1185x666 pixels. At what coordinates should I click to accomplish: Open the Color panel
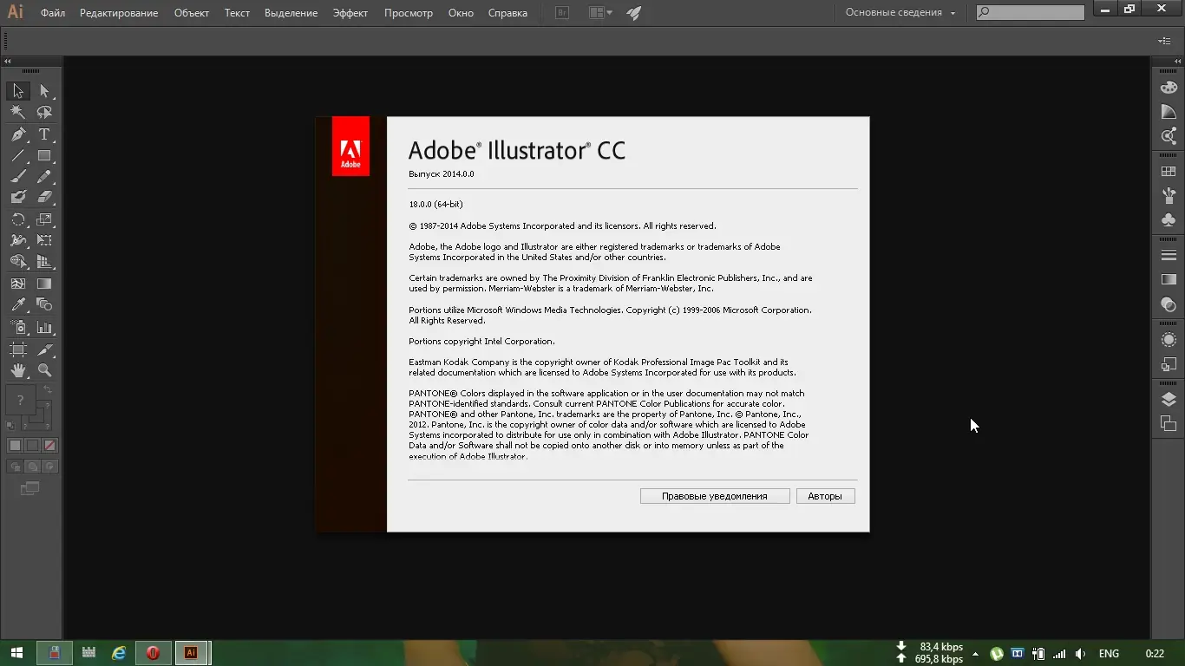pyautogui.click(x=1167, y=88)
